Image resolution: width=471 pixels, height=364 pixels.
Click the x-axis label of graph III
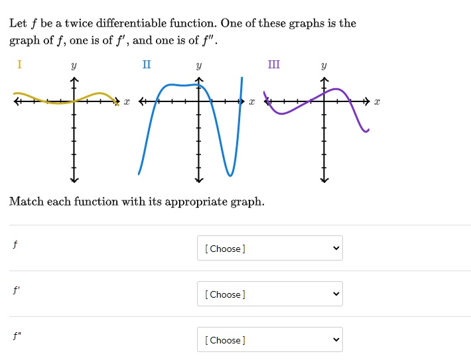[377, 102]
